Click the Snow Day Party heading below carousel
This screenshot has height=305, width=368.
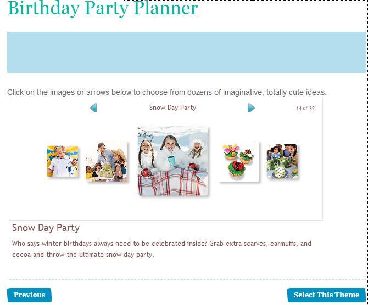pos(46,228)
